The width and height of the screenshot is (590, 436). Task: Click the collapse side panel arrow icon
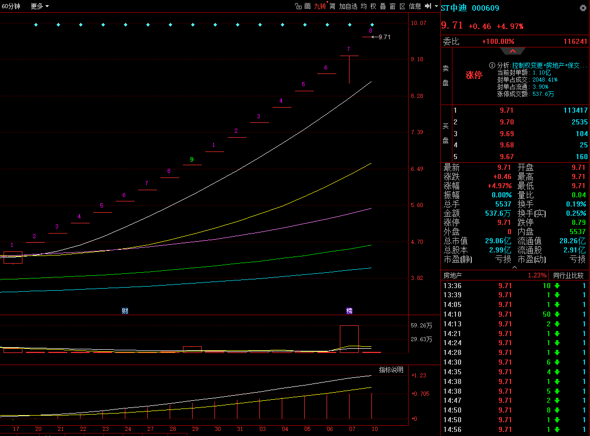pyautogui.click(x=428, y=6)
